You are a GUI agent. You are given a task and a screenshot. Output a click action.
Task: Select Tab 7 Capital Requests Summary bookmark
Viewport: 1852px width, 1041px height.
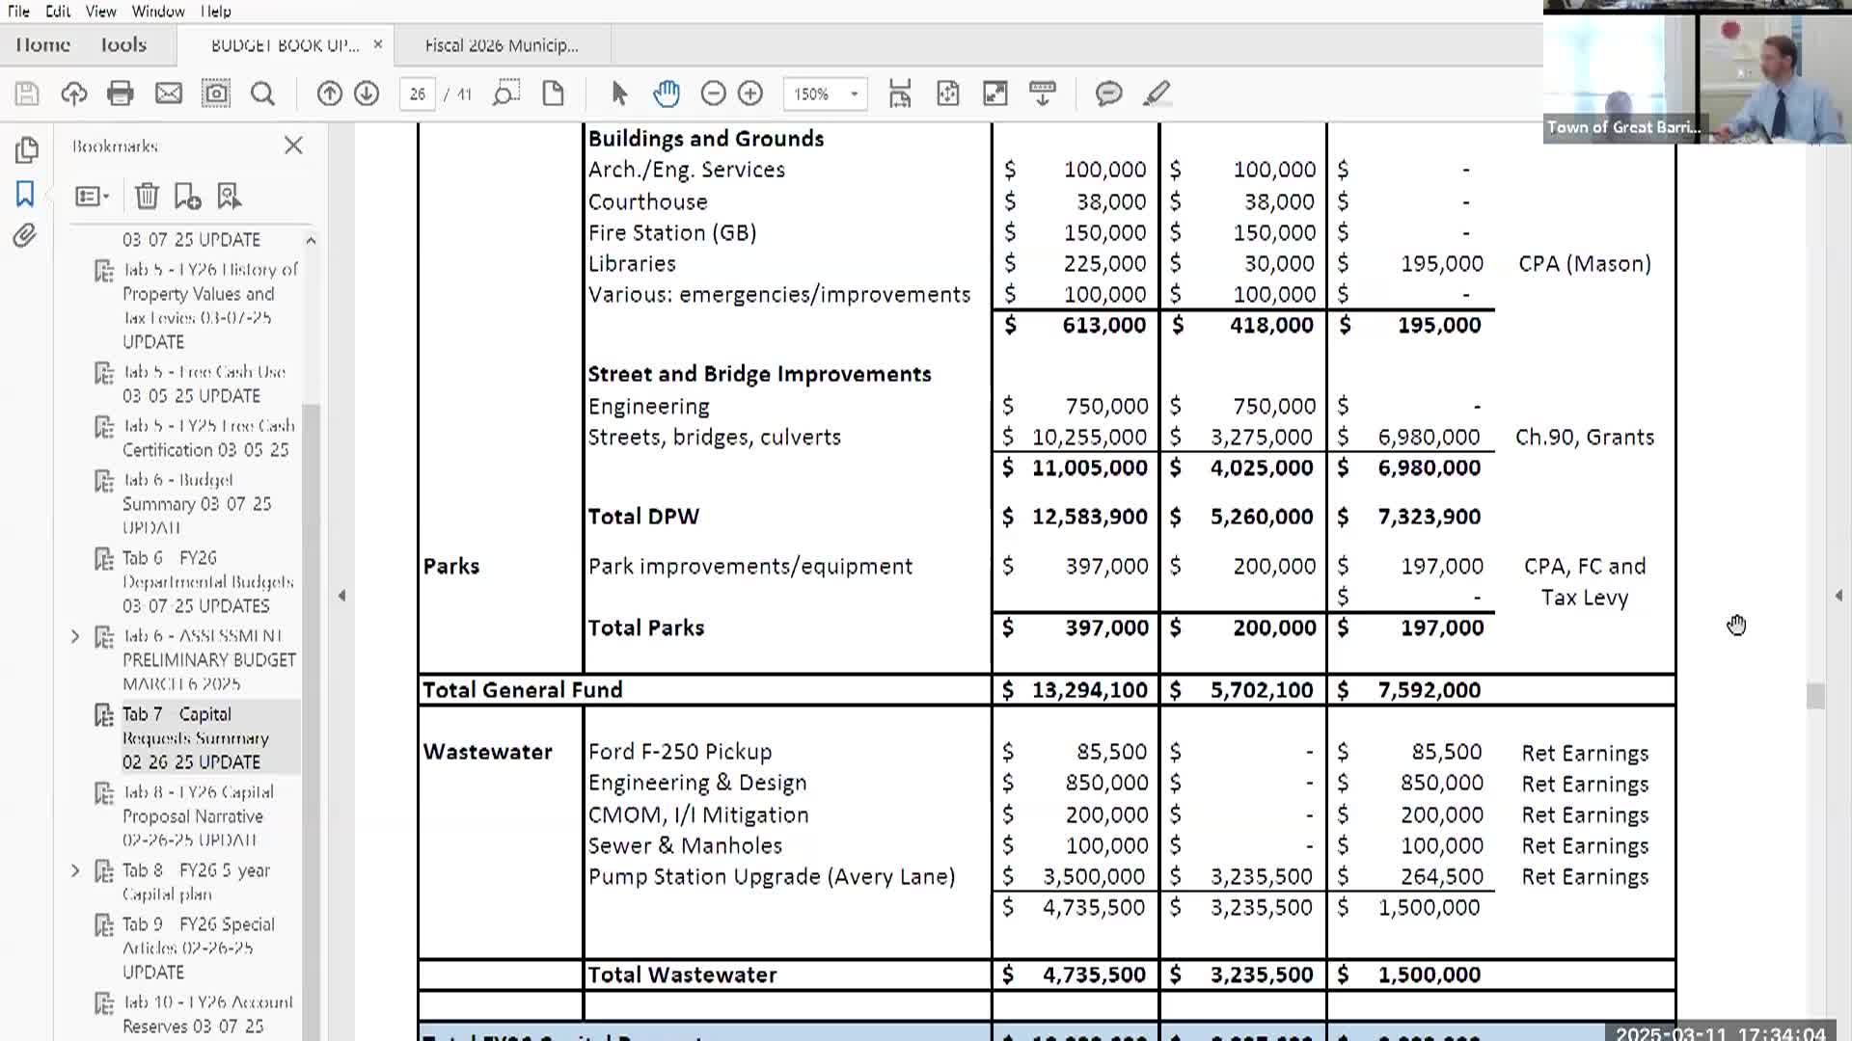click(196, 737)
